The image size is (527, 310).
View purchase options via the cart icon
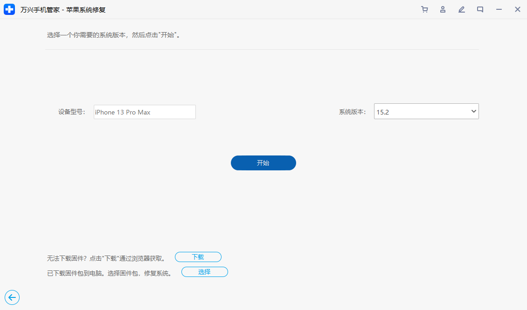pos(424,9)
